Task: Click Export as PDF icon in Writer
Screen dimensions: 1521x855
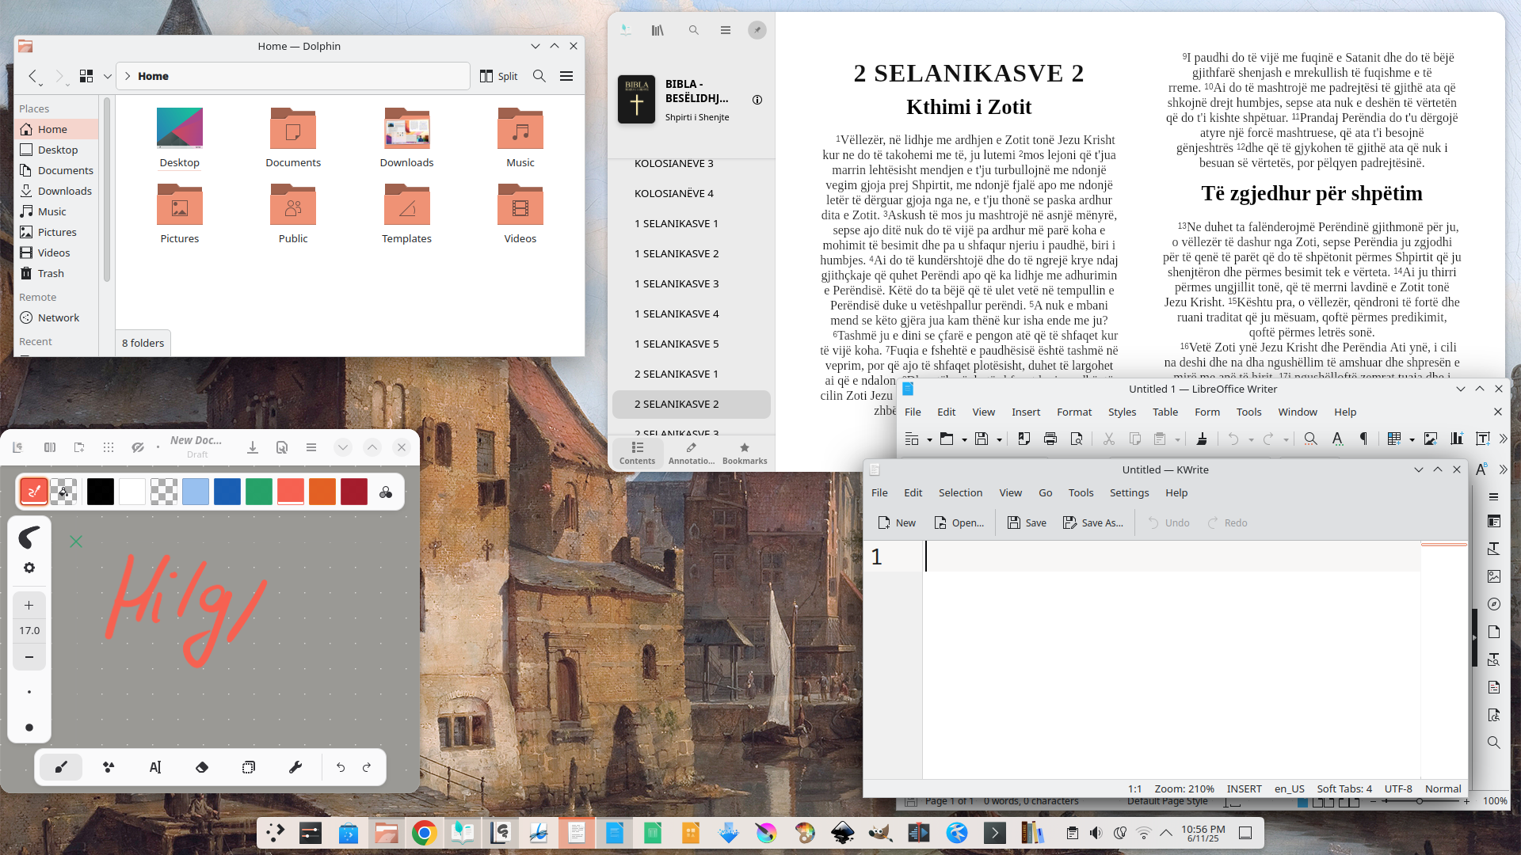Action: 1024,439
